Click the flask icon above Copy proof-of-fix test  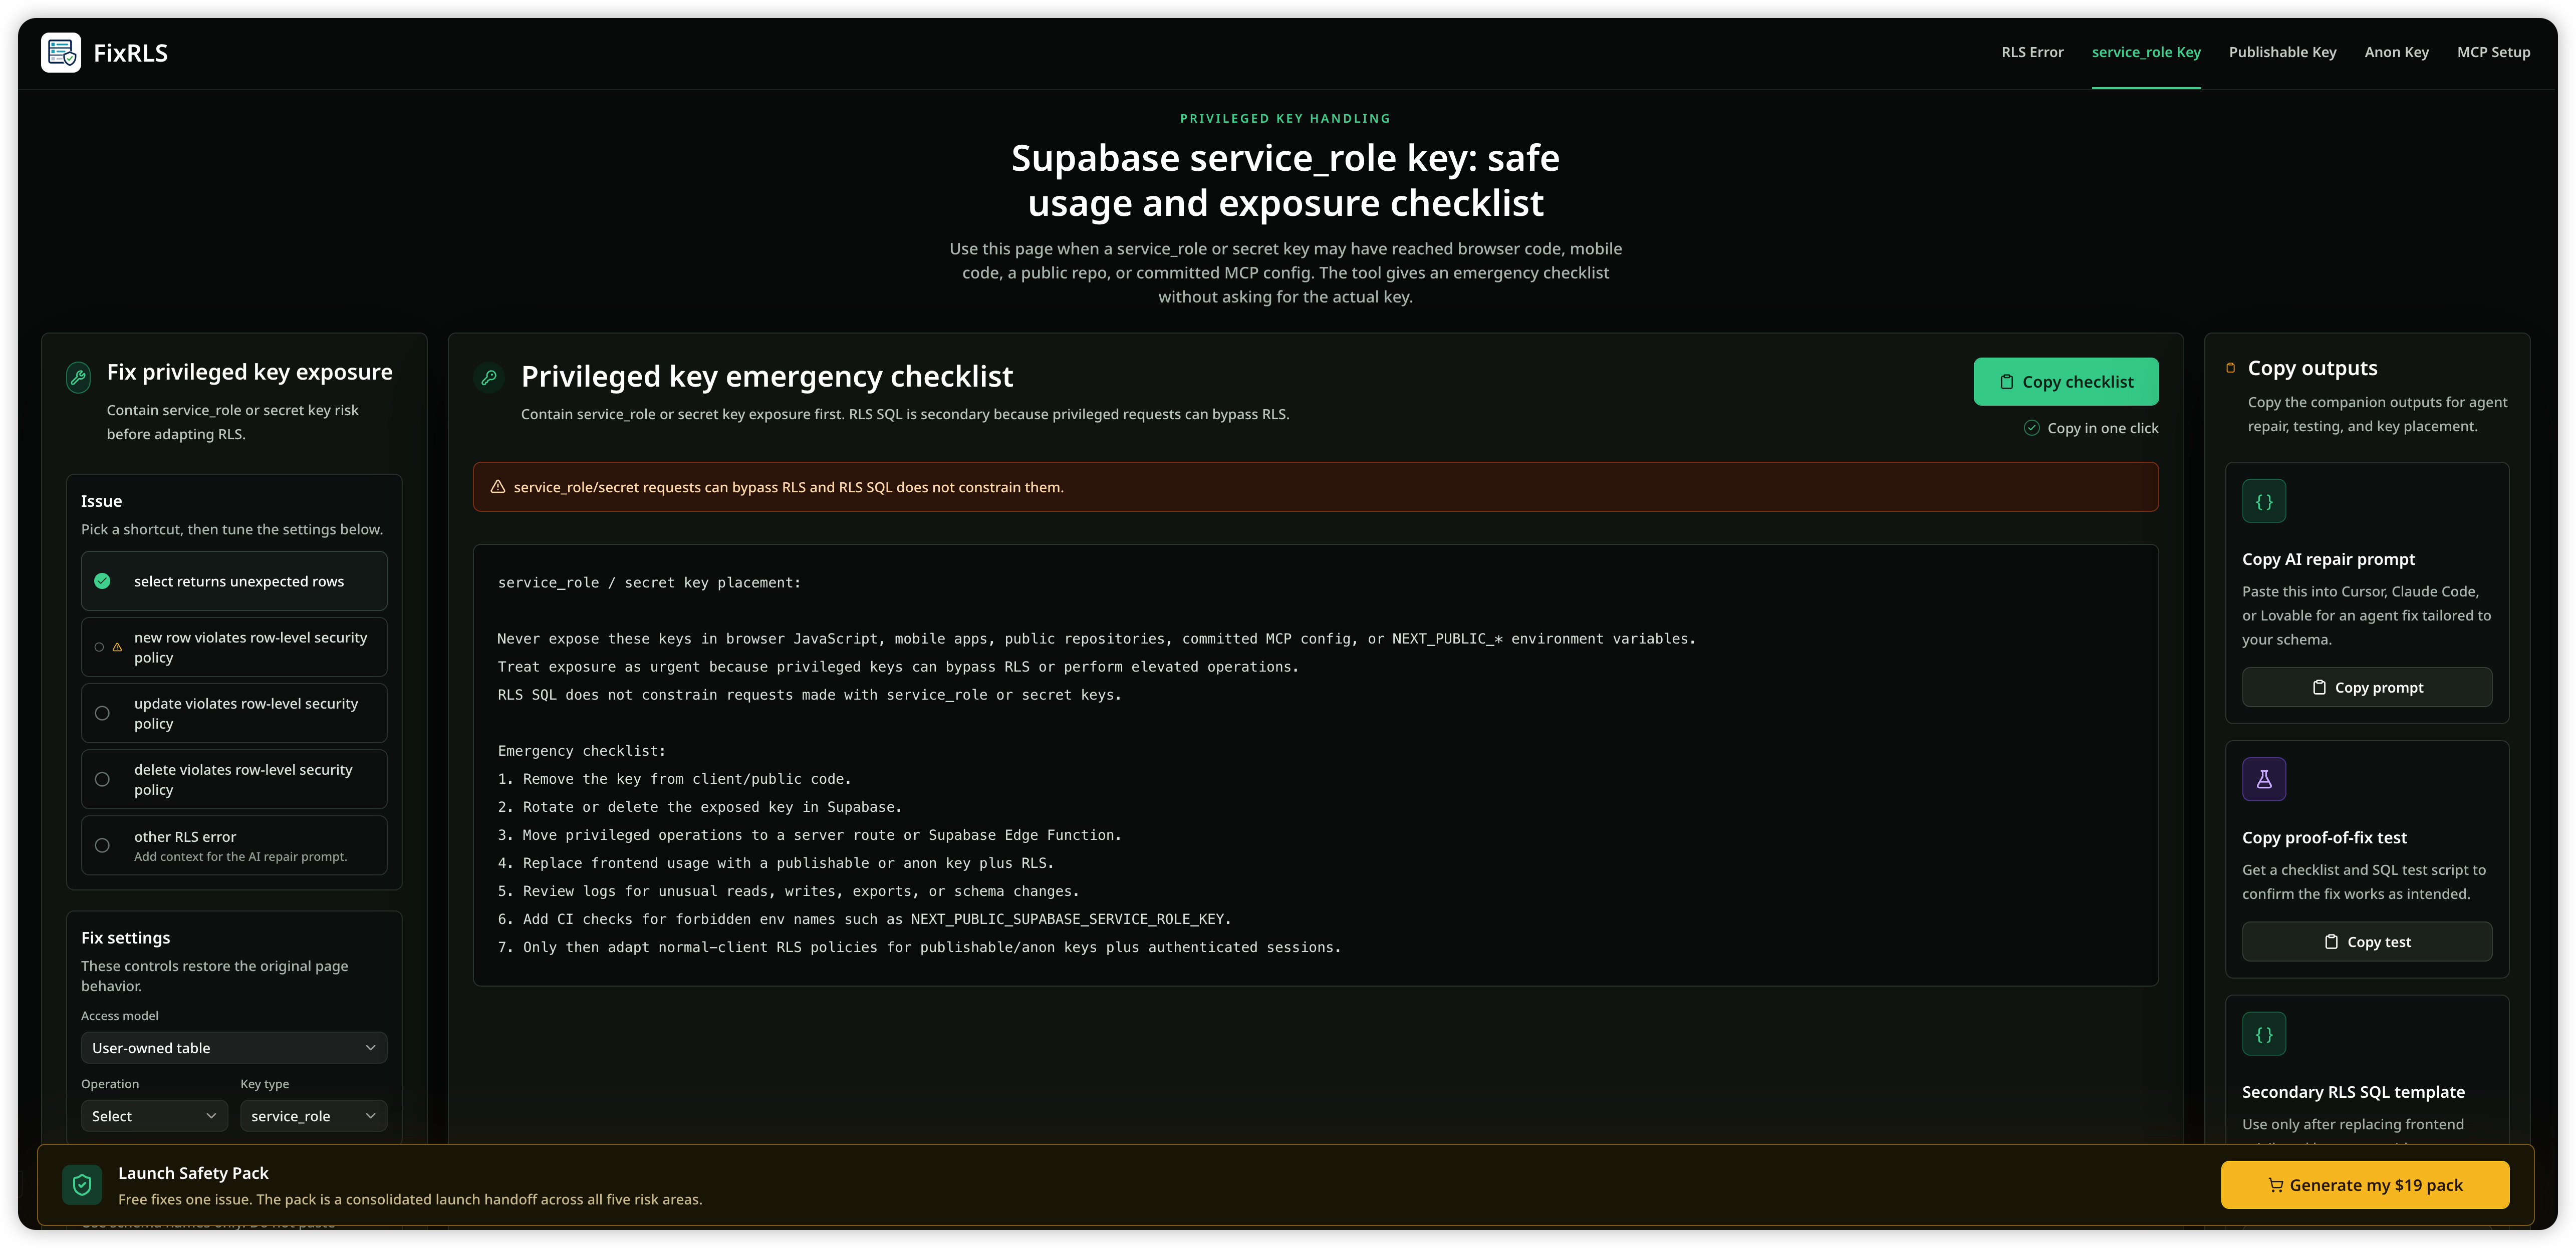point(2264,780)
